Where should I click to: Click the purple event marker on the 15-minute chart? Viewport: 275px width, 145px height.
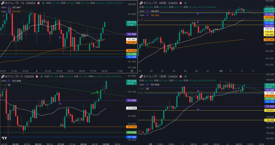pyautogui.click(x=60, y=37)
